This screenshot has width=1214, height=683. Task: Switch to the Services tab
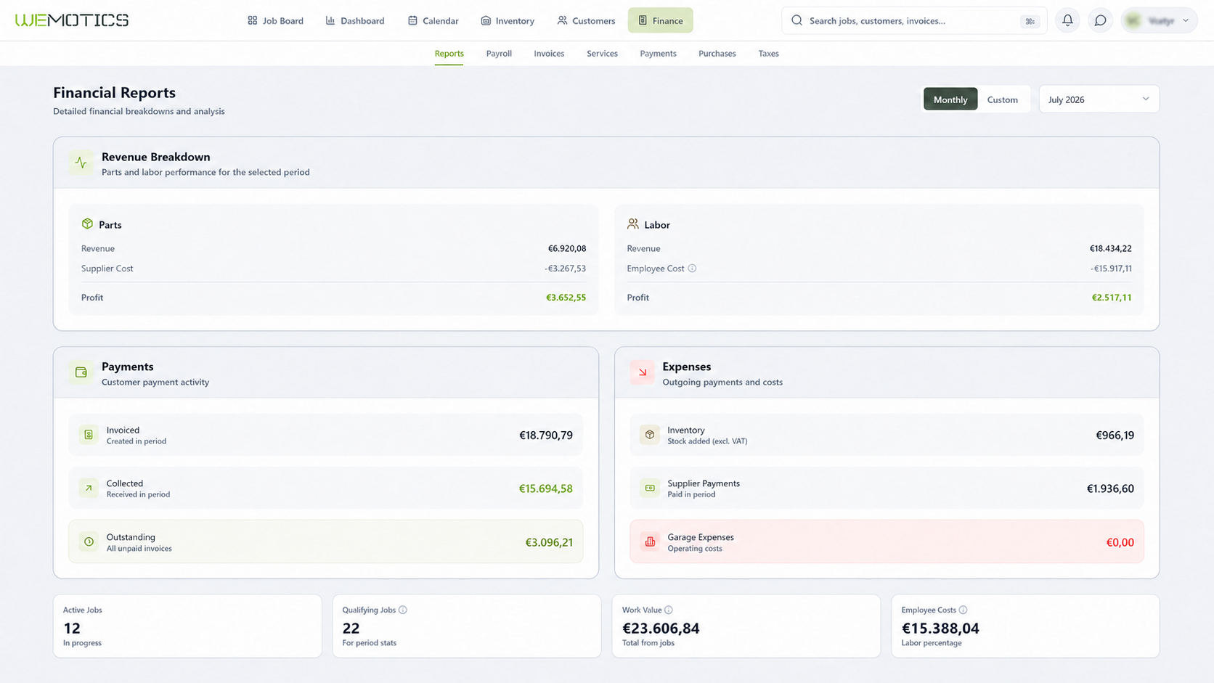pyautogui.click(x=602, y=54)
